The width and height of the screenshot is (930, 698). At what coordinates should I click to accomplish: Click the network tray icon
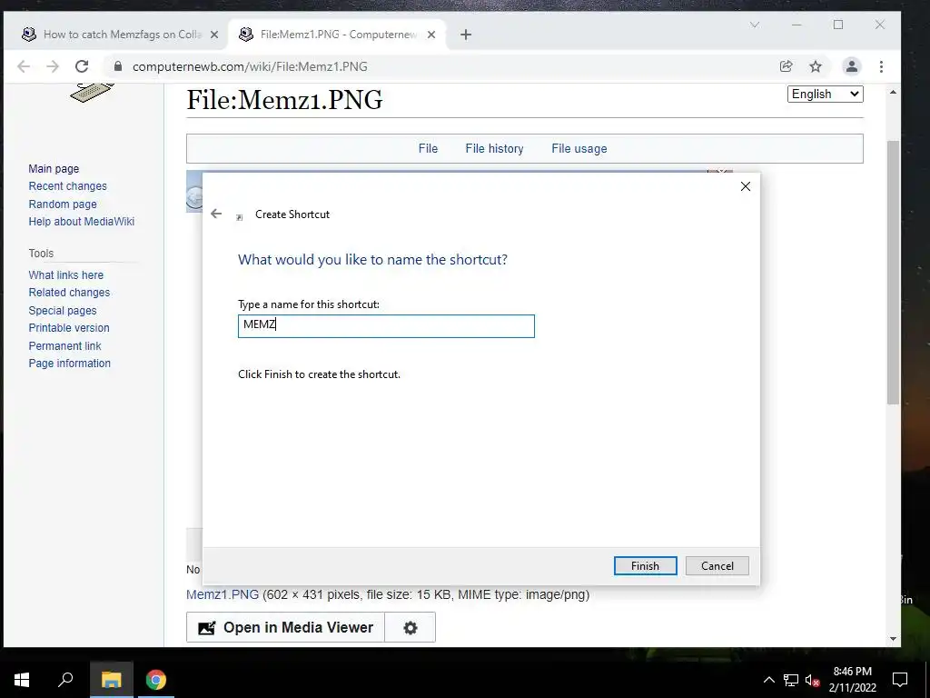point(791,680)
